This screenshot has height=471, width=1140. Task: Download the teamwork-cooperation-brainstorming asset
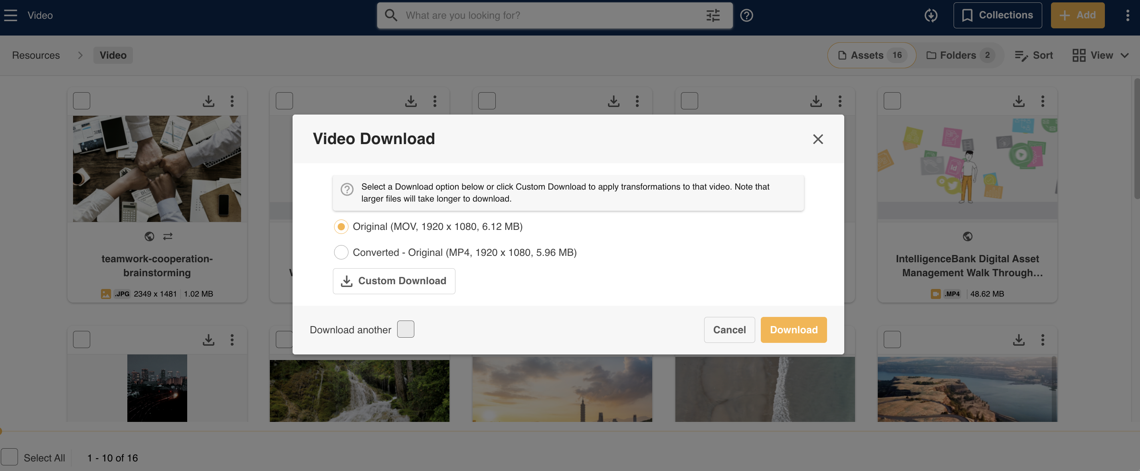(208, 101)
